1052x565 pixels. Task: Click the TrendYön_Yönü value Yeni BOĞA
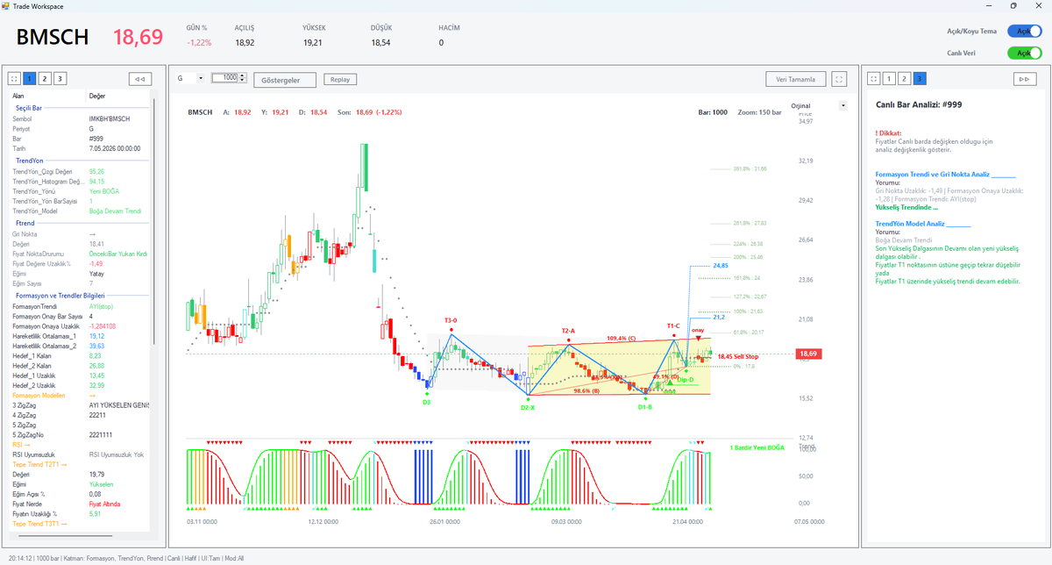point(104,191)
